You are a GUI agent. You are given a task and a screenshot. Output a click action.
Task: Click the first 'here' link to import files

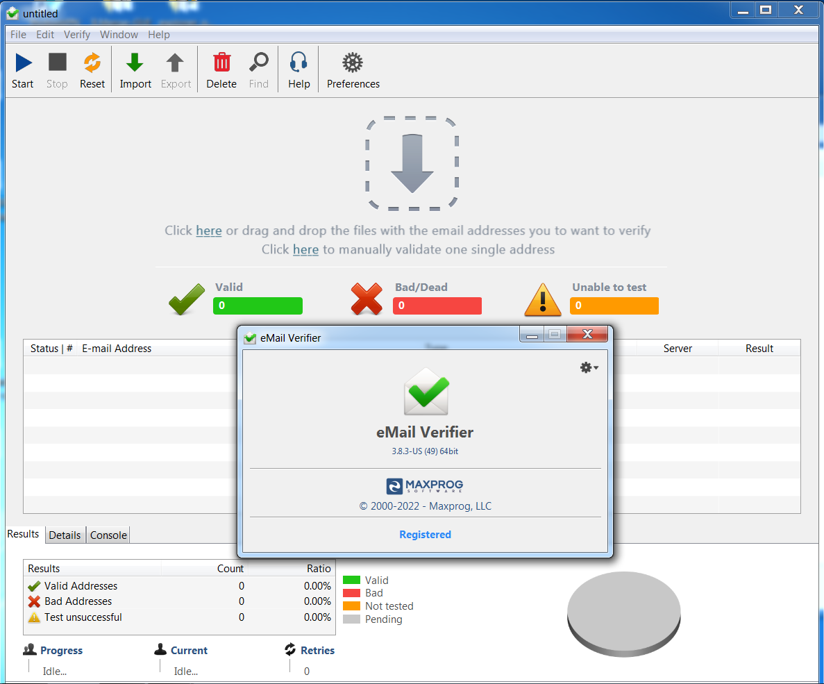(x=208, y=231)
